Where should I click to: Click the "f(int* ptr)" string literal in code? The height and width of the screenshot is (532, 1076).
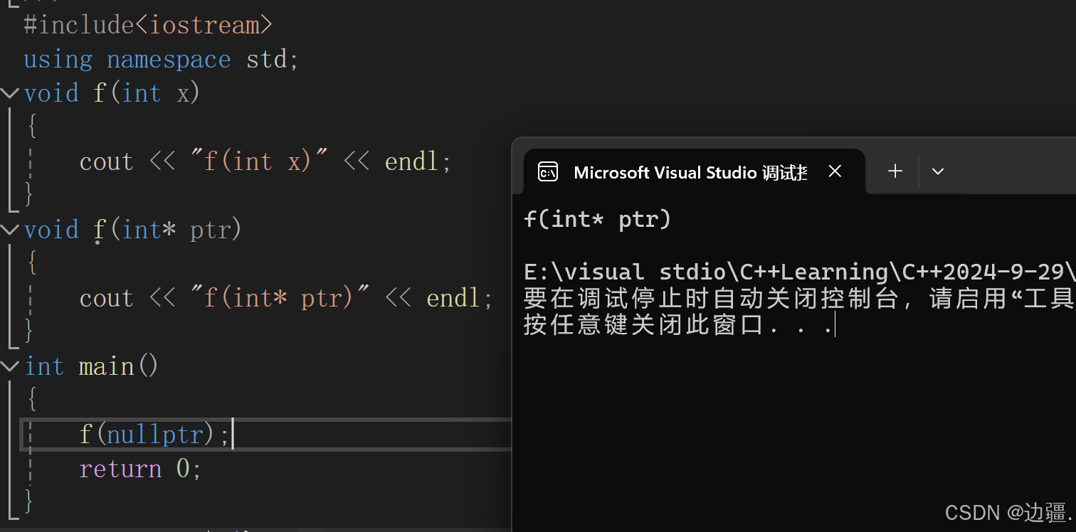tap(280, 298)
